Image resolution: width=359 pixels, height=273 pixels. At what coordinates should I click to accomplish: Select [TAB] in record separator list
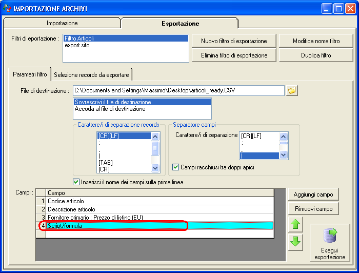pos(124,163)
